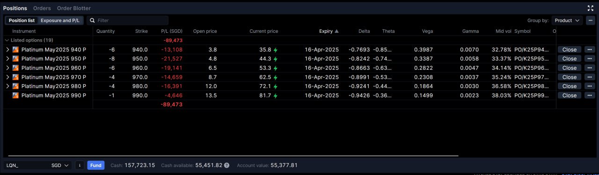The height and width of the screenshot is (175, 599).
Task: Open the Group by Product dropdown
Action: 567,21
